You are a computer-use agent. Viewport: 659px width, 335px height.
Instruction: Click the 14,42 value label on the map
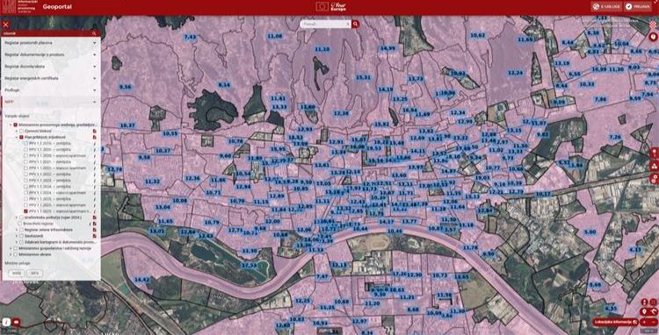tap(141, 279)
